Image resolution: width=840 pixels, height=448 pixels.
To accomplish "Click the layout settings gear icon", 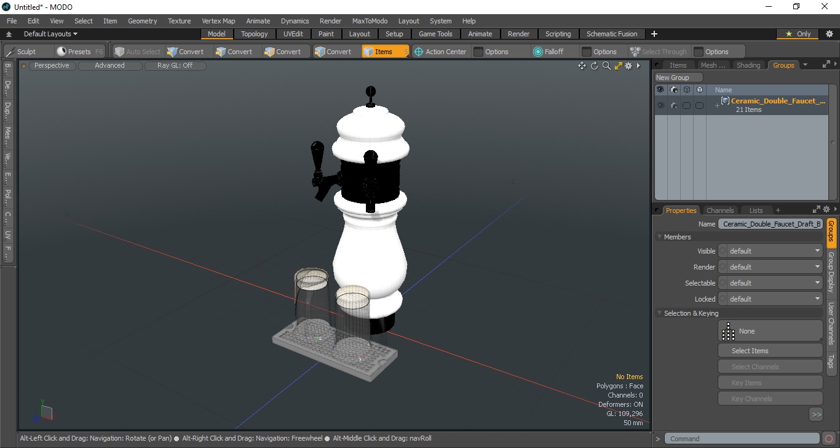I will pyautogui.click(x=829, y=34).
